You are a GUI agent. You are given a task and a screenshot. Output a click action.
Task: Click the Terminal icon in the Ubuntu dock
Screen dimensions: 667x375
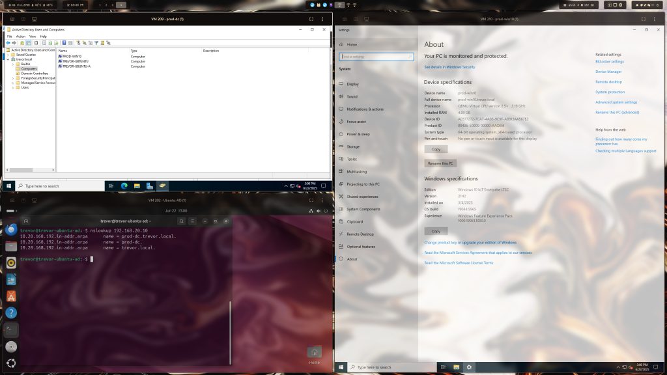[x=11, y=329]
